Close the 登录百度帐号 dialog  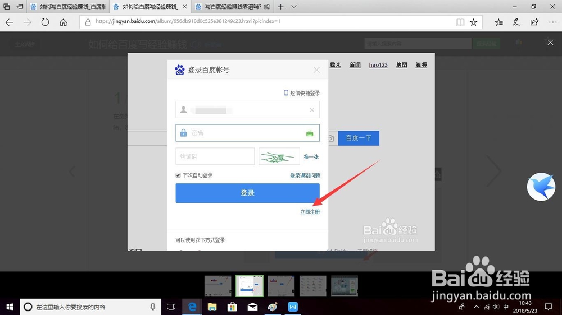coord(316,70)
